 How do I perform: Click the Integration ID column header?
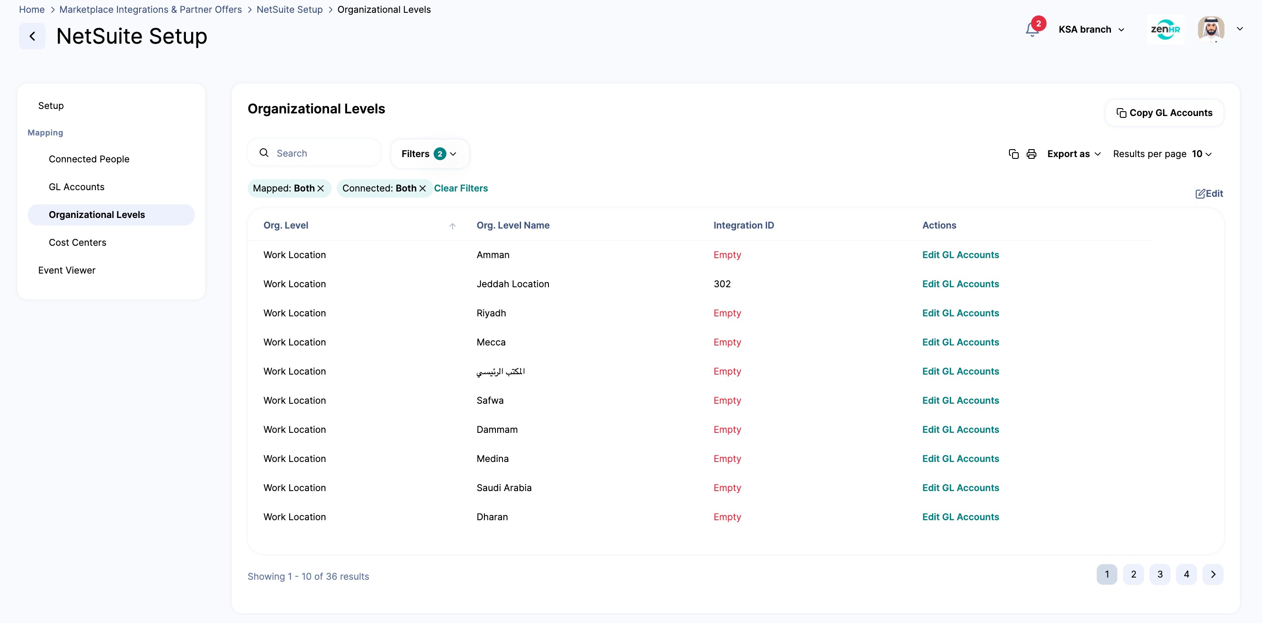(743, 225)
